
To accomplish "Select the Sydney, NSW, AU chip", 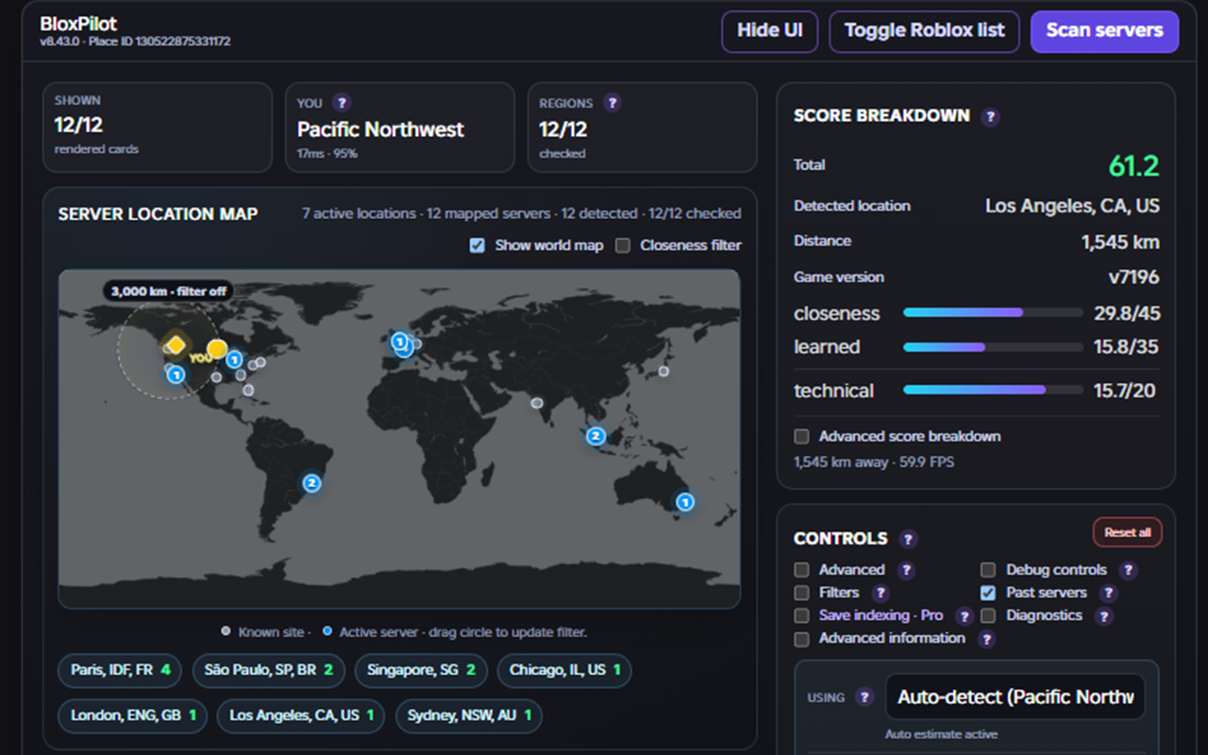I will click(x=469, y=715).
